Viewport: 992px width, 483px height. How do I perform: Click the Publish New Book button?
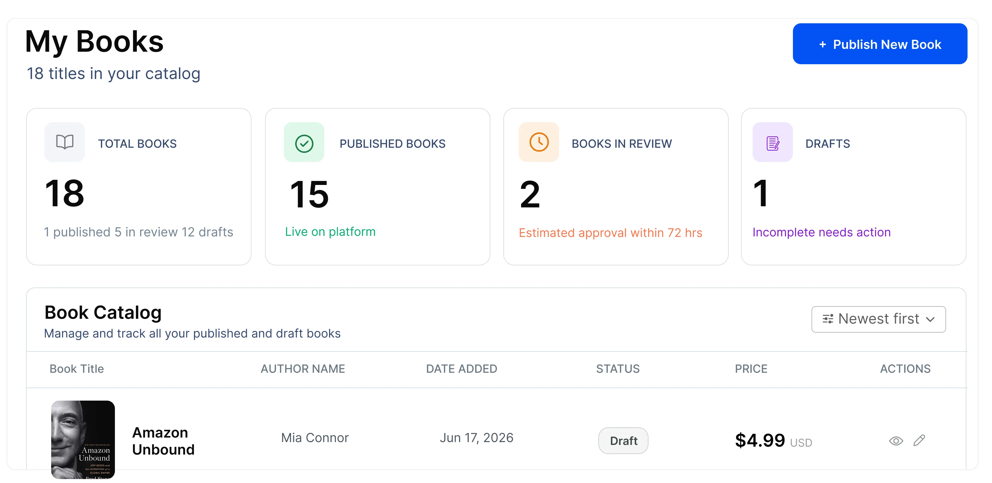[880, 44]
